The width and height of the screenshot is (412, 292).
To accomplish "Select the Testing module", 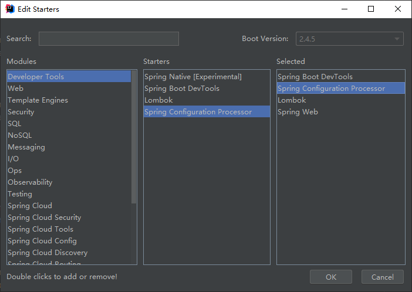I will click(x=69, y=194).
